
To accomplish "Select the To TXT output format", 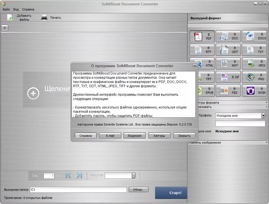I will click(254, 50).
